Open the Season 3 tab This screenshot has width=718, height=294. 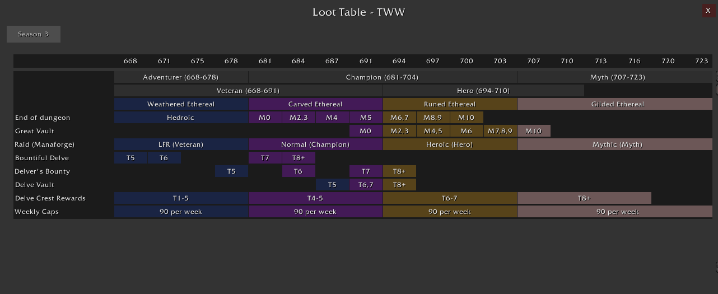pyautogui.click(x=34, y=34)
